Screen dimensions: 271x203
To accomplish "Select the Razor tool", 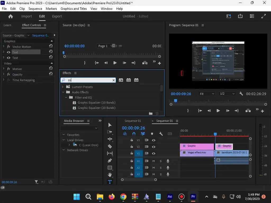I will 110,146.
